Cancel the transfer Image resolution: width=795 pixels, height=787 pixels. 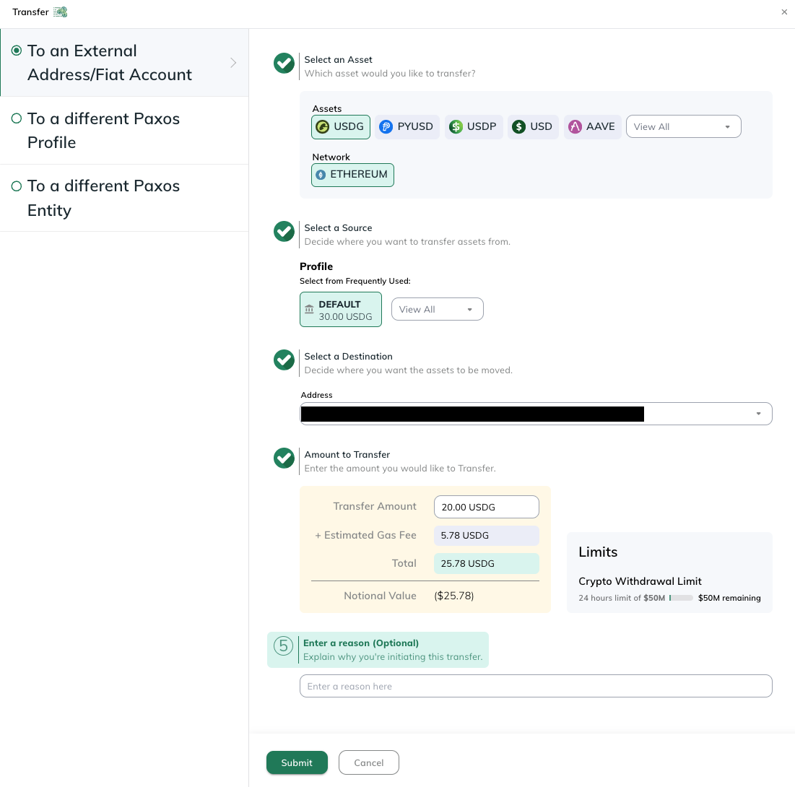[368, 762]
